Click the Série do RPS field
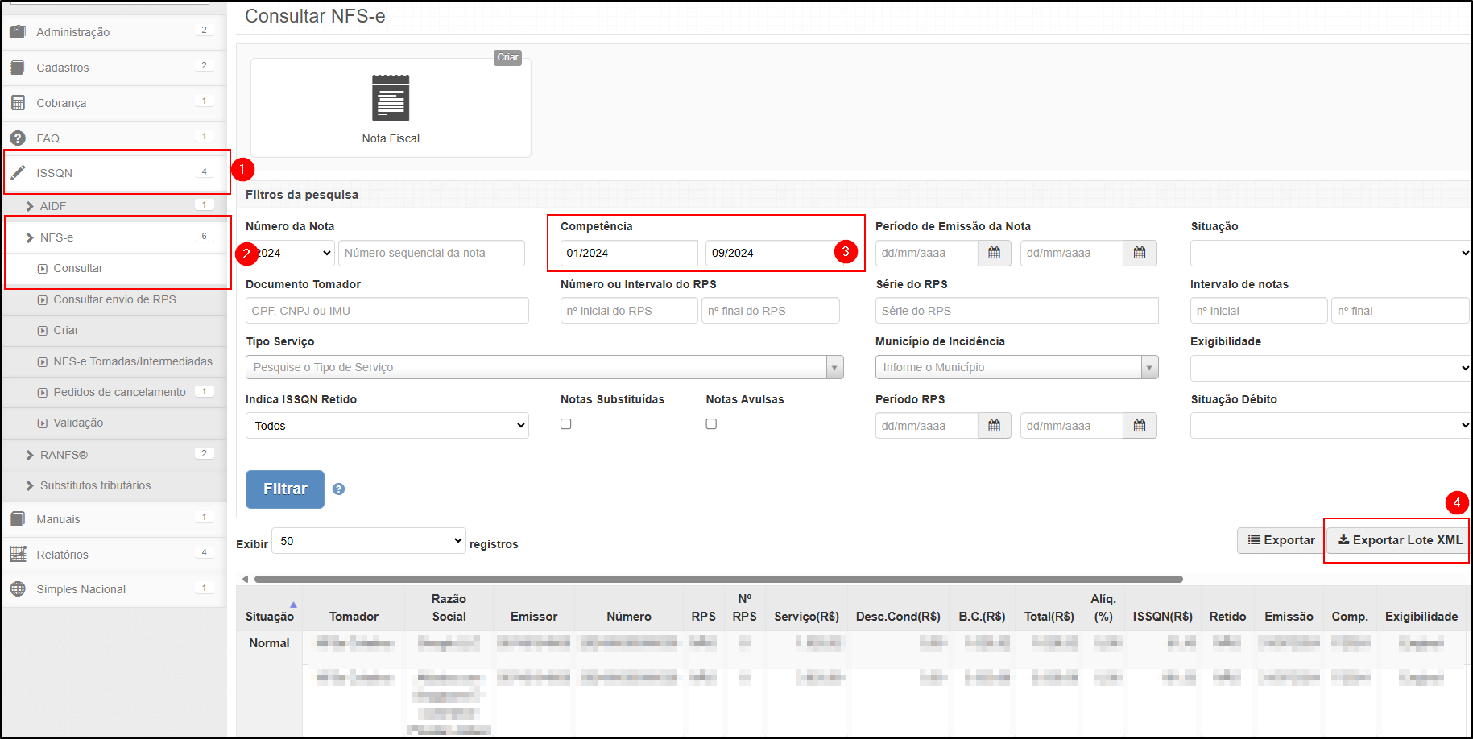 1017,311
